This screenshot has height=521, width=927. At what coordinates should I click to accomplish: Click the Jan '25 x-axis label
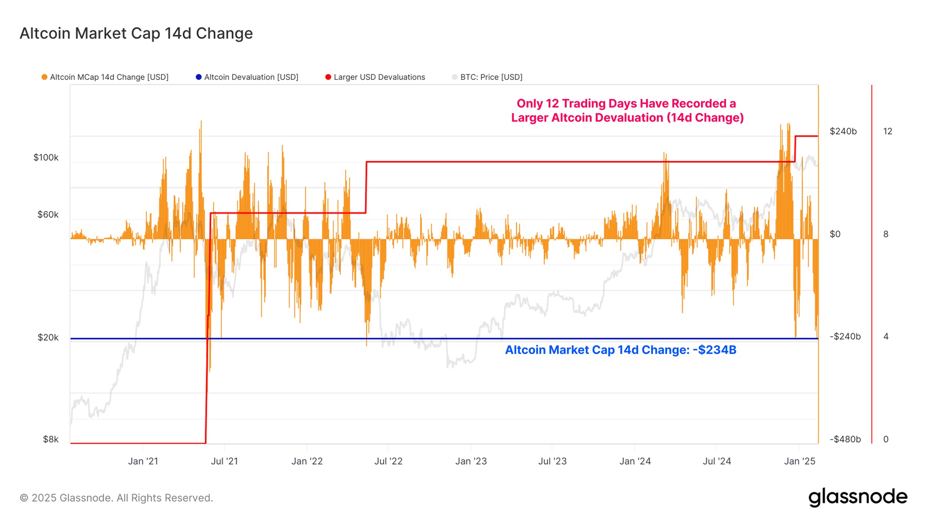[x=799, y=461]
